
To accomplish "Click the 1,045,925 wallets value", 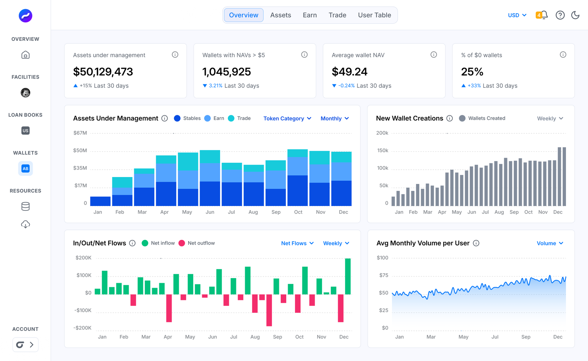I will tap(227, 72).
